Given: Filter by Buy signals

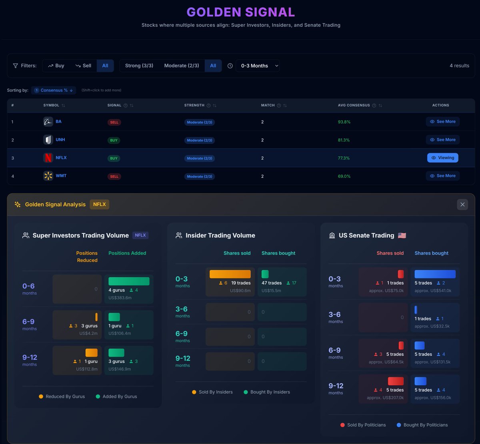Looking at the screenshot, I should (x=56, y=66).
